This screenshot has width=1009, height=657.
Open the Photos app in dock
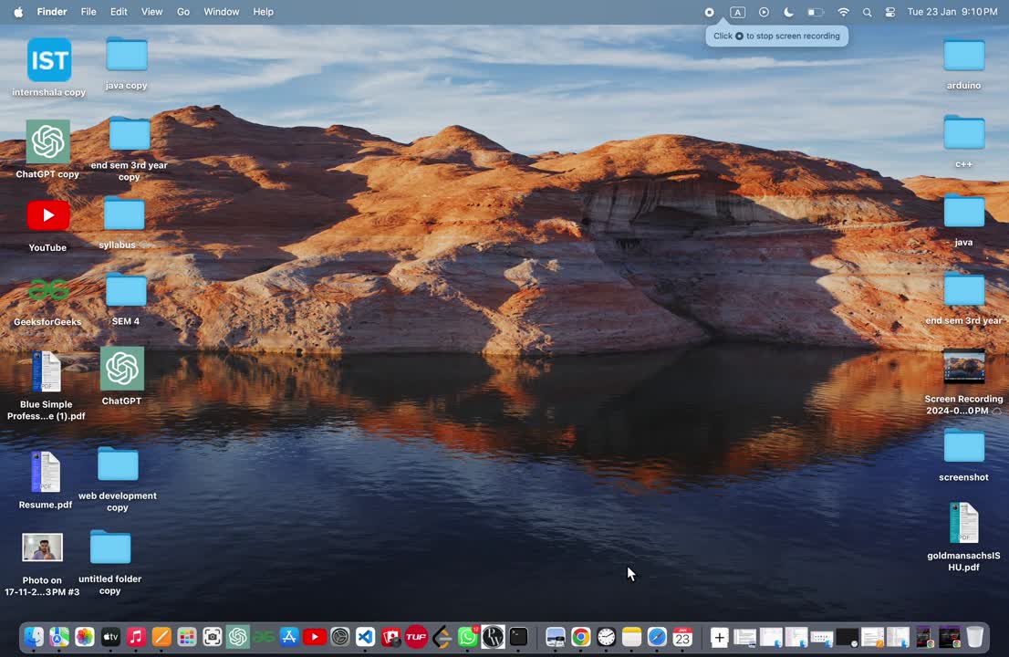[x=85, y=637]
